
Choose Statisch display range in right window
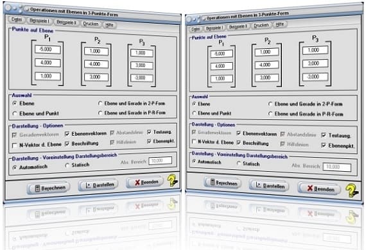click(x=248, y=163)
